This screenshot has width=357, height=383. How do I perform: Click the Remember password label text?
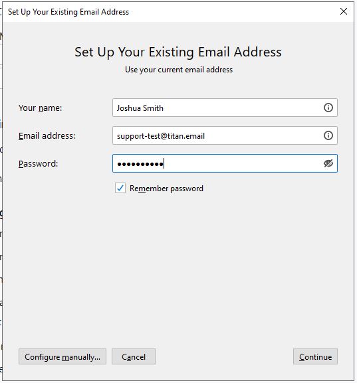click(166, 189)
